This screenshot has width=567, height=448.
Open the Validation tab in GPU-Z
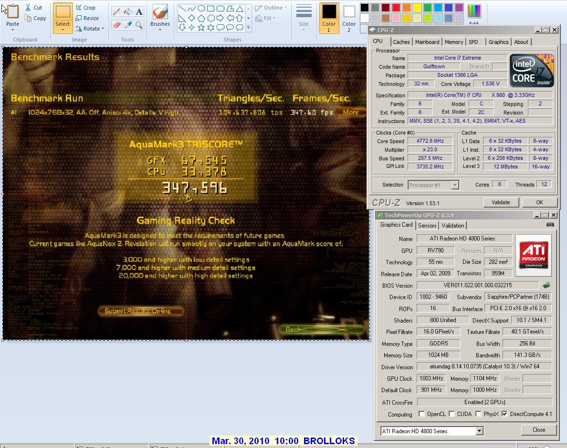click(453, 225)
